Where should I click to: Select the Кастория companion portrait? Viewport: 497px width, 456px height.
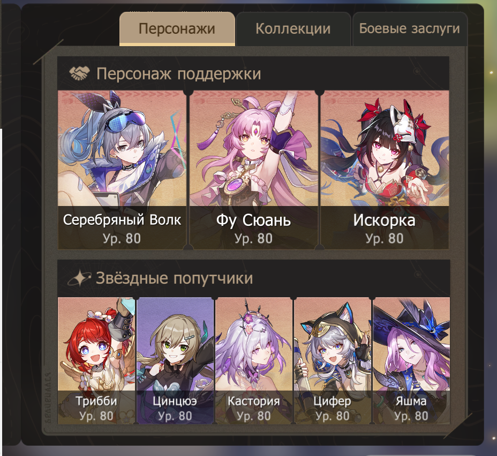click(253, 361)
